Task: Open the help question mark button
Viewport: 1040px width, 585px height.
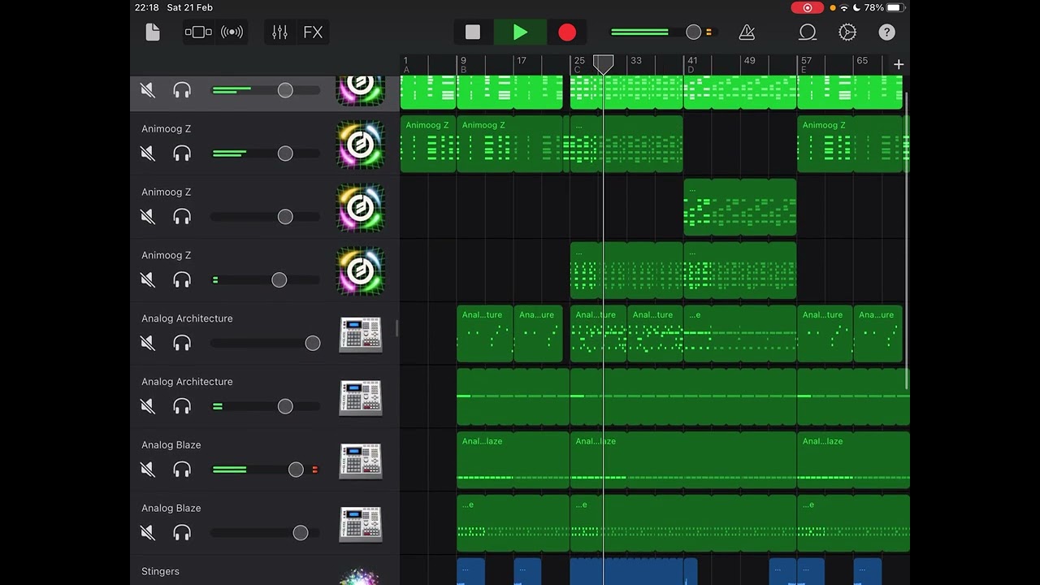Action: coord(886,32)
